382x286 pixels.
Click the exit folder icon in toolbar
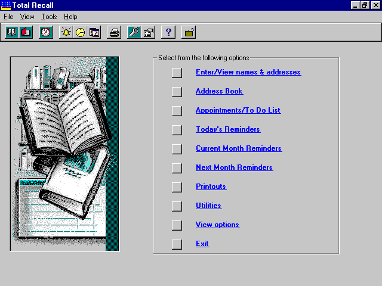tap(189, 32)
